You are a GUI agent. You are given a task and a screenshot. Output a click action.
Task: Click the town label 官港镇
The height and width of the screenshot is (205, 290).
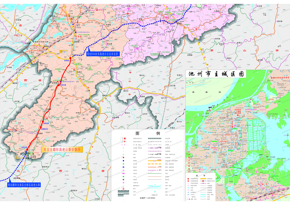(x=54, y=83)
